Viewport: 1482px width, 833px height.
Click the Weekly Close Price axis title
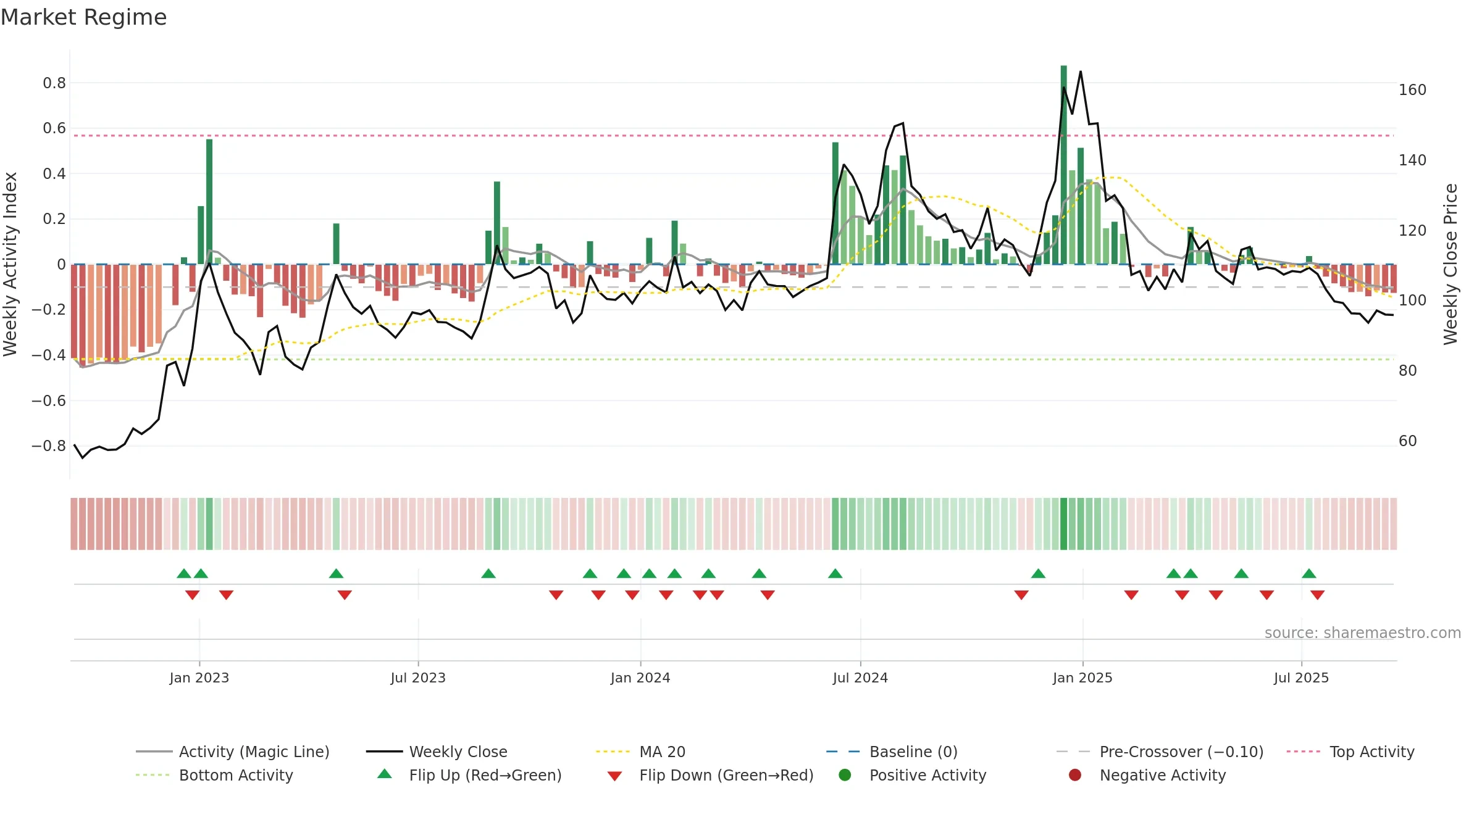[1451, 264]
